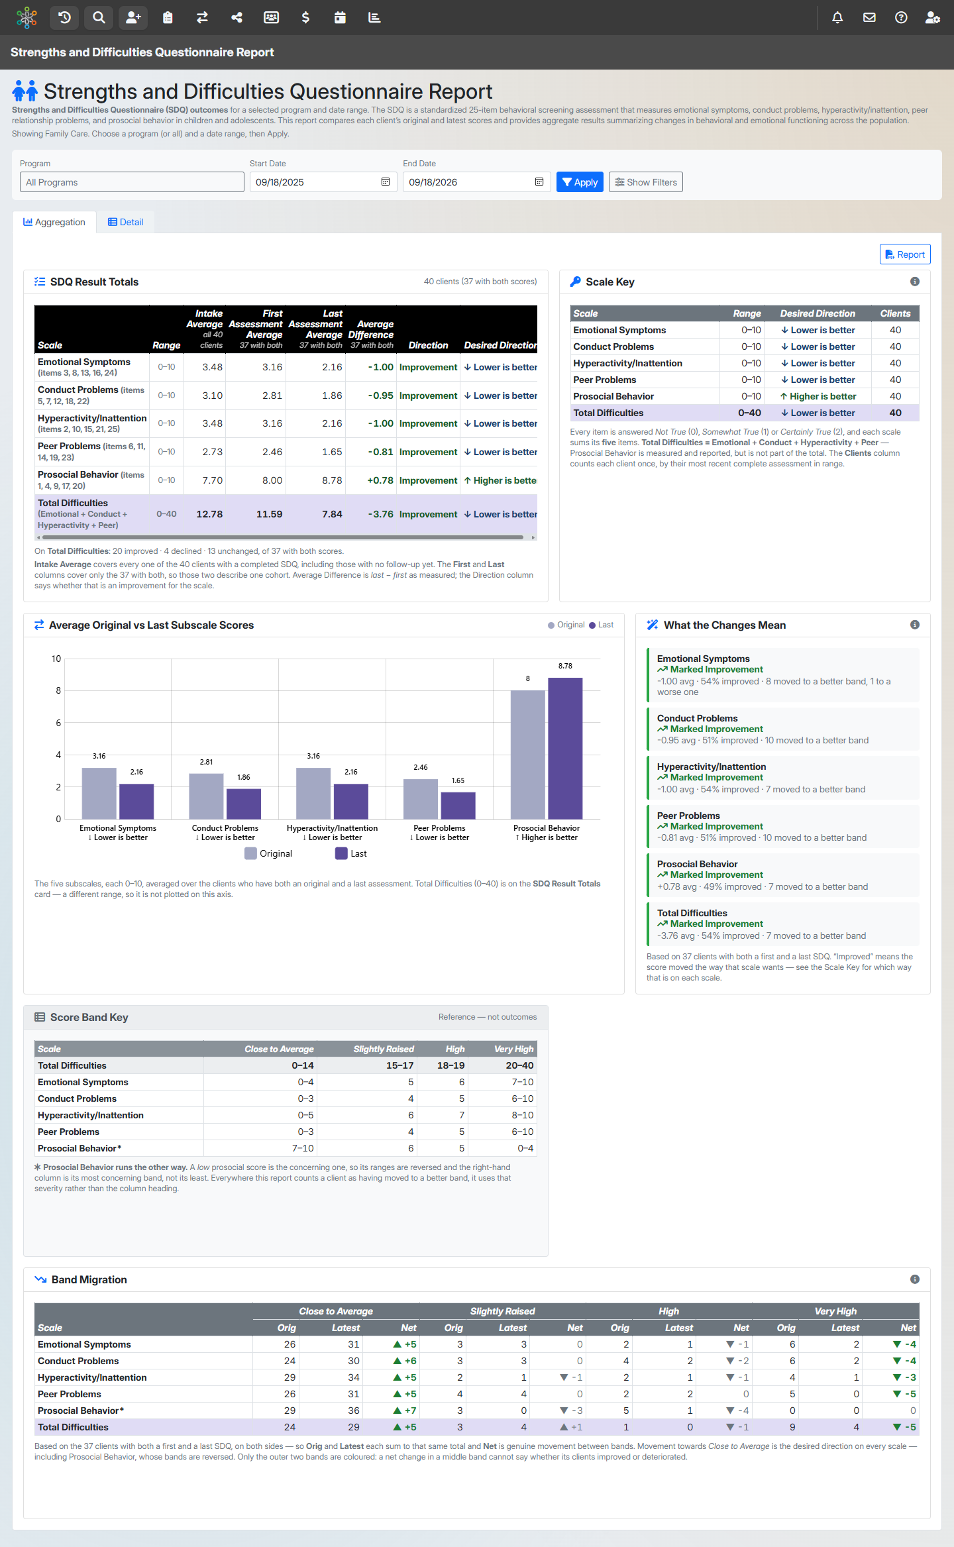Open the recent history icon

click(x=64, y=17)
